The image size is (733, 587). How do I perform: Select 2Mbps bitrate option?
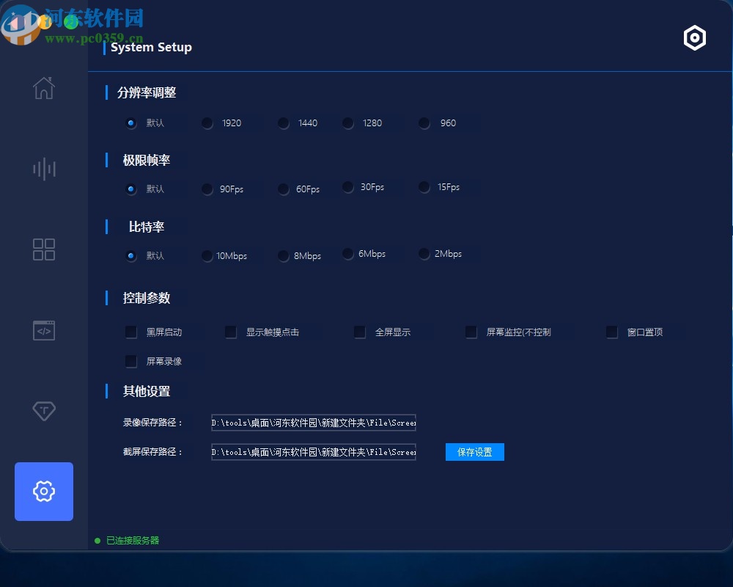[424, 253]
